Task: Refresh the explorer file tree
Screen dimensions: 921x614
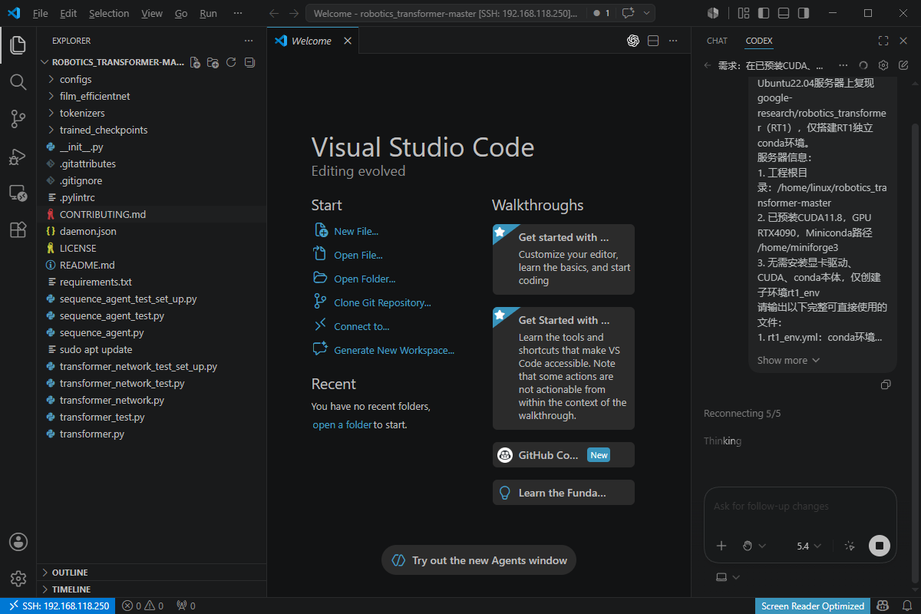Action: click(231, 62)
